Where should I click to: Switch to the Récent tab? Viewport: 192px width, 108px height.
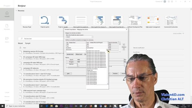(20, 43)
